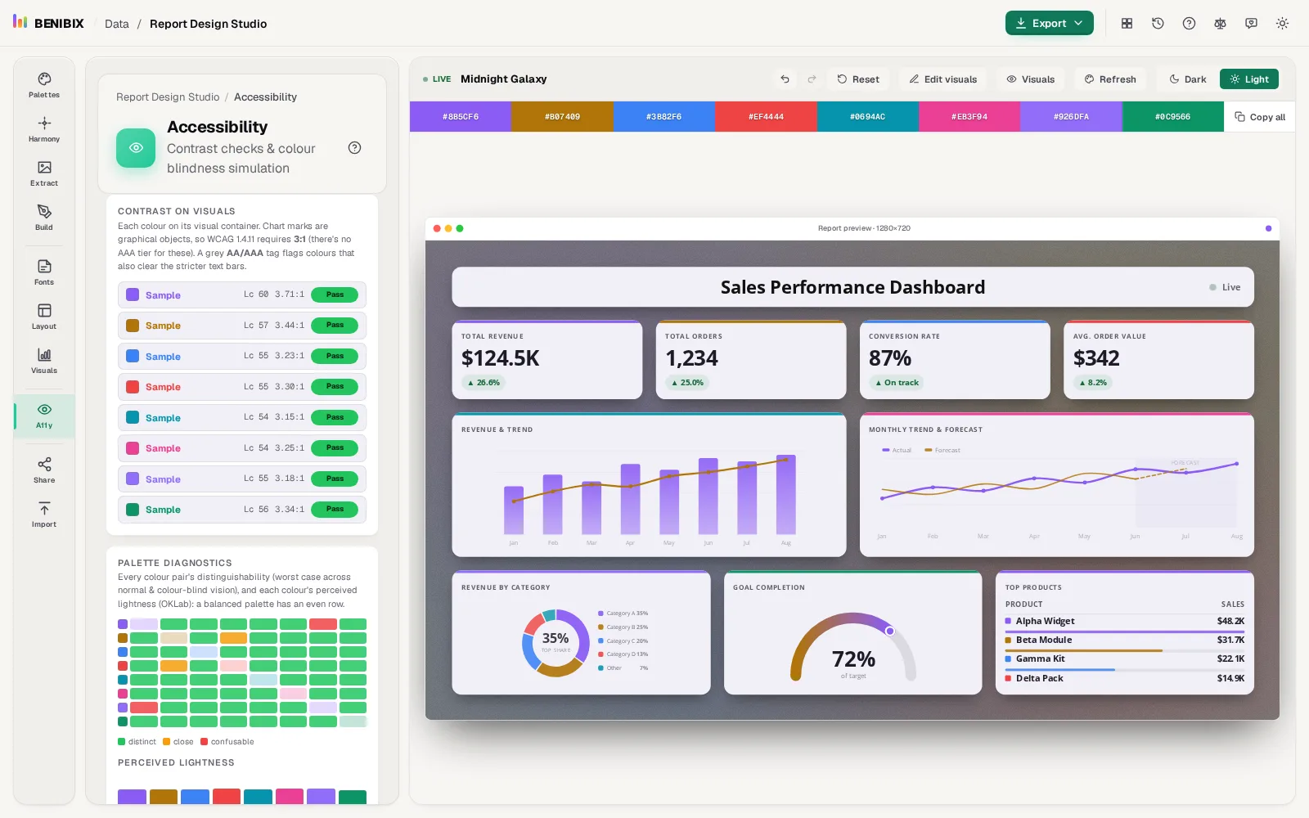Refresh the report preview

point(1110,79)
